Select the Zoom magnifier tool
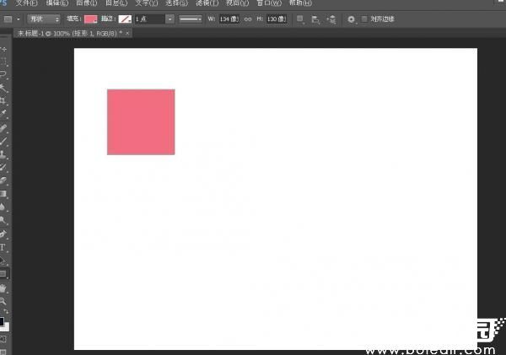506x355 pixels. (3, 300)
